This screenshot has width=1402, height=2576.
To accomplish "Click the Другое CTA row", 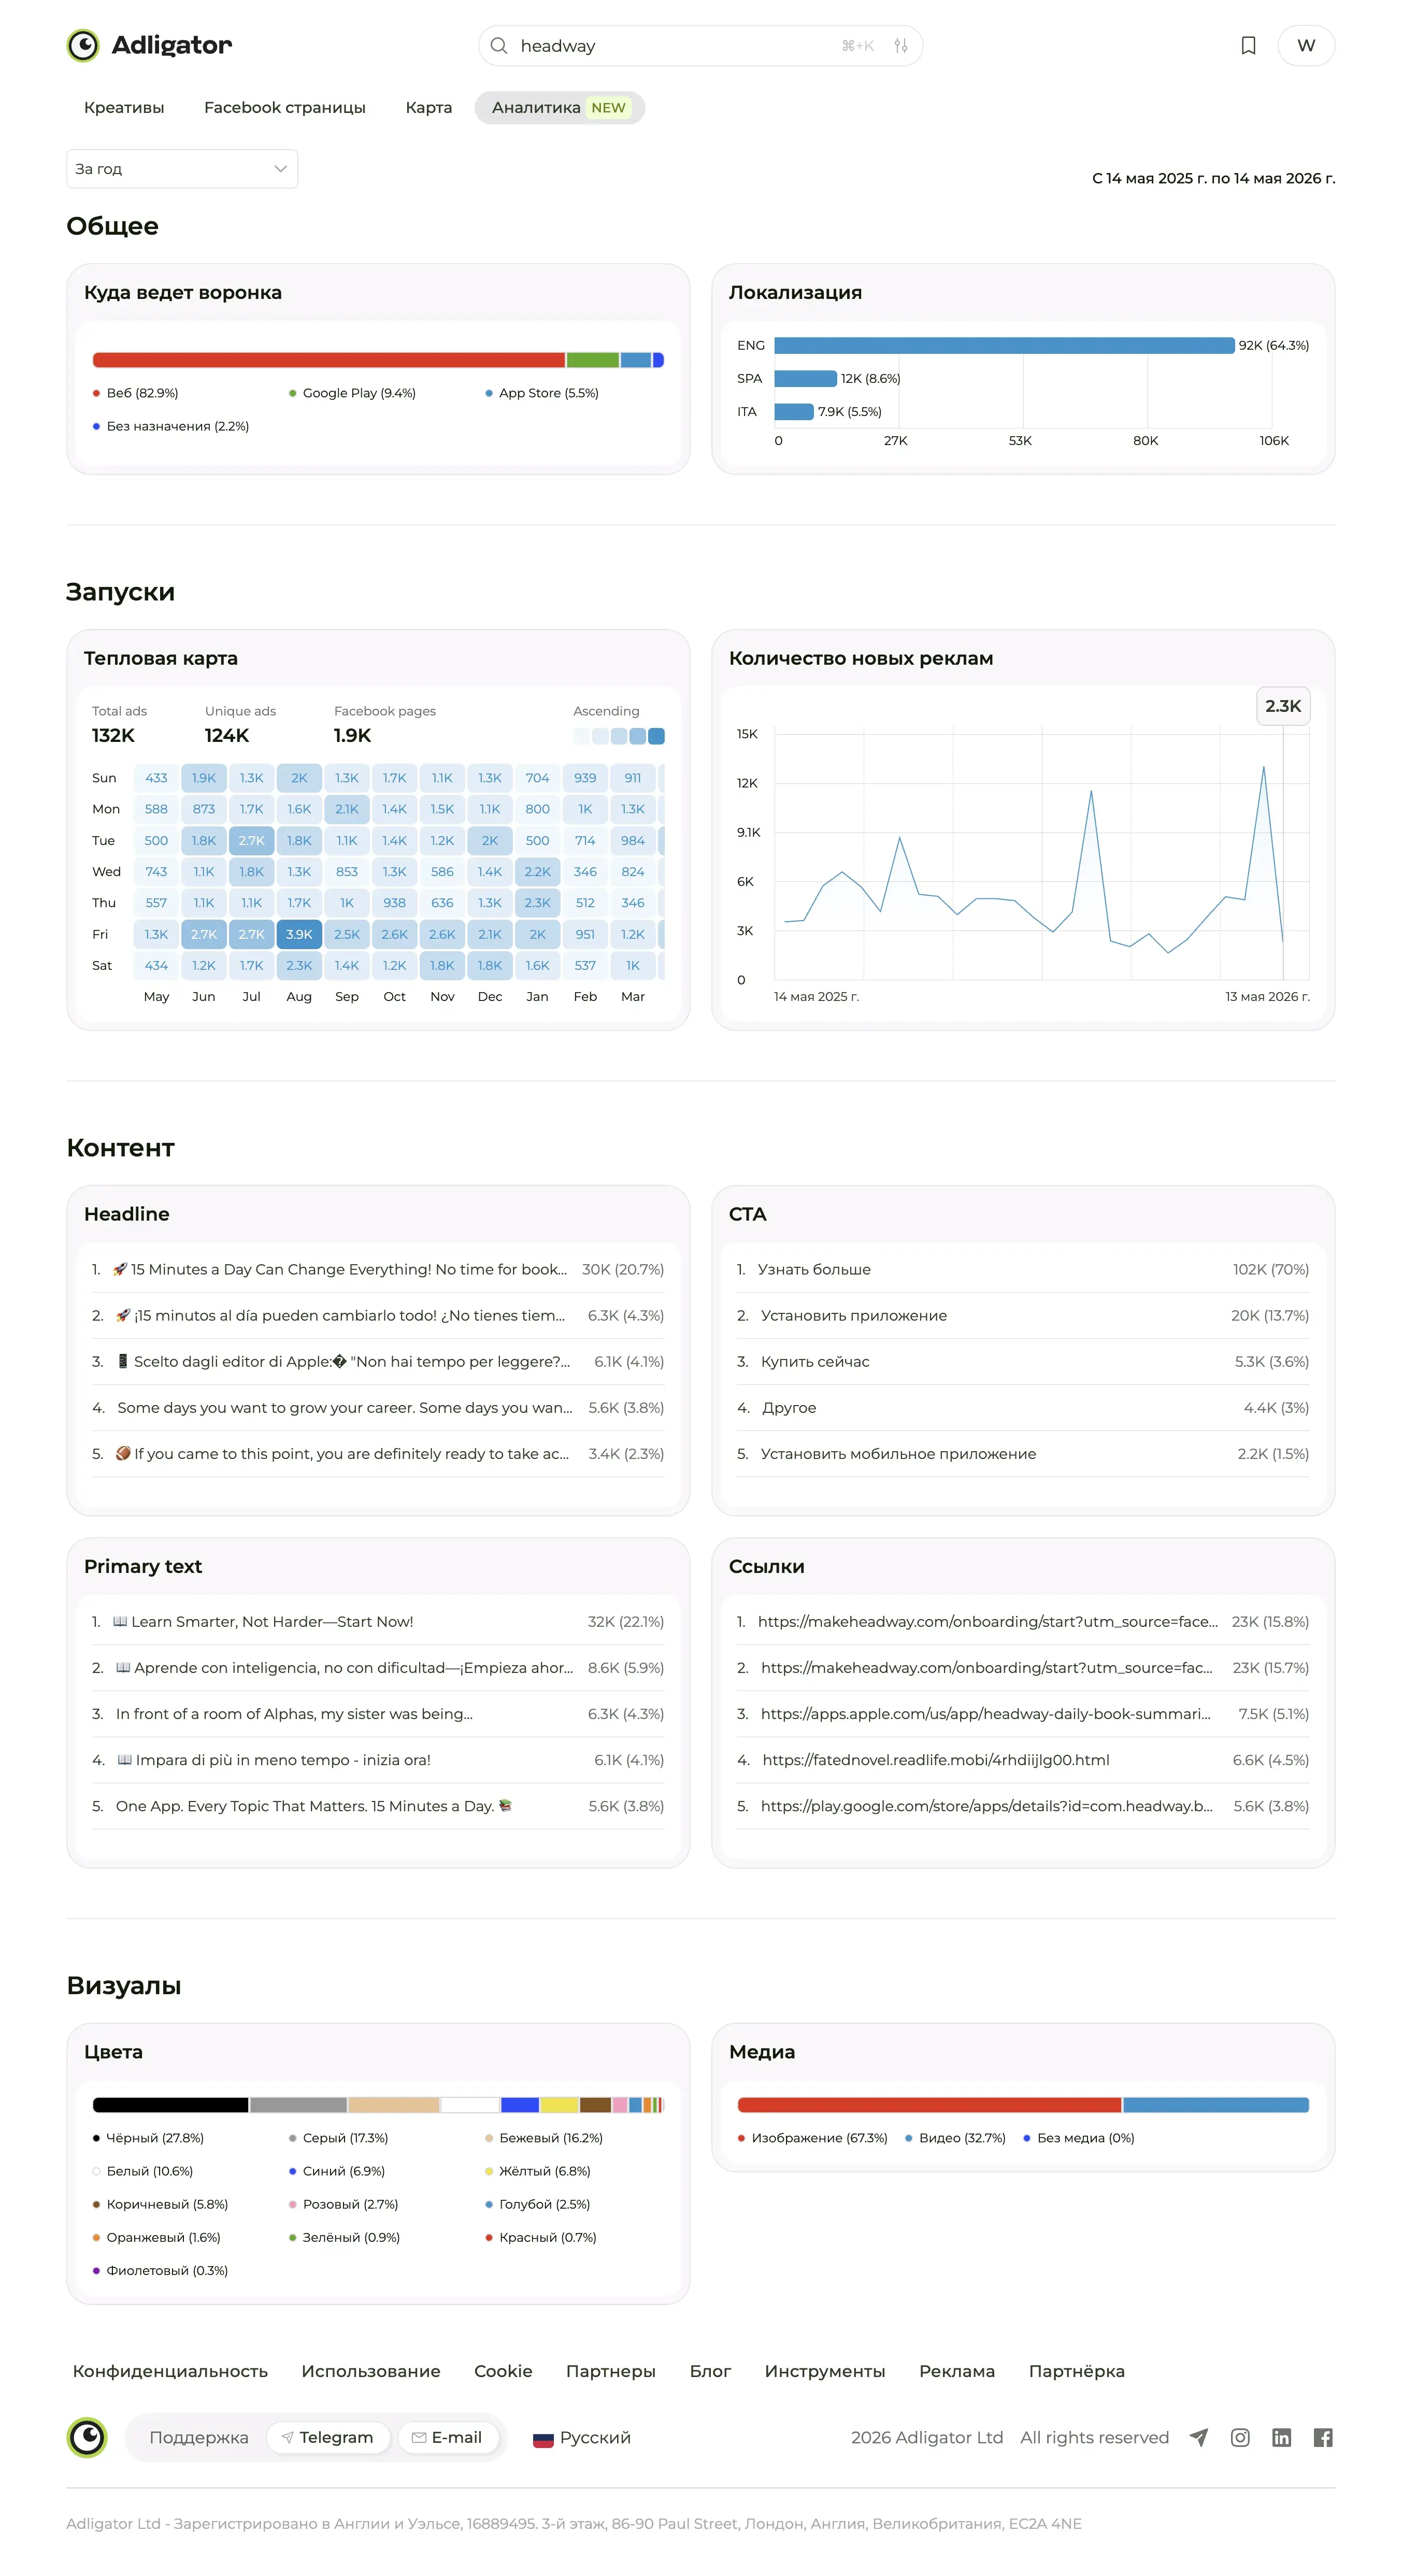I will (1023, 1407).
